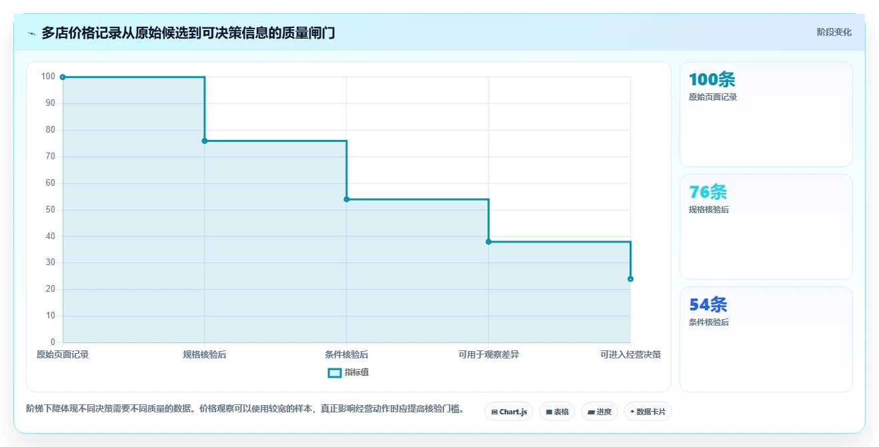Click the data point at 原始页面记录 (100)

(x=63, y=77)
